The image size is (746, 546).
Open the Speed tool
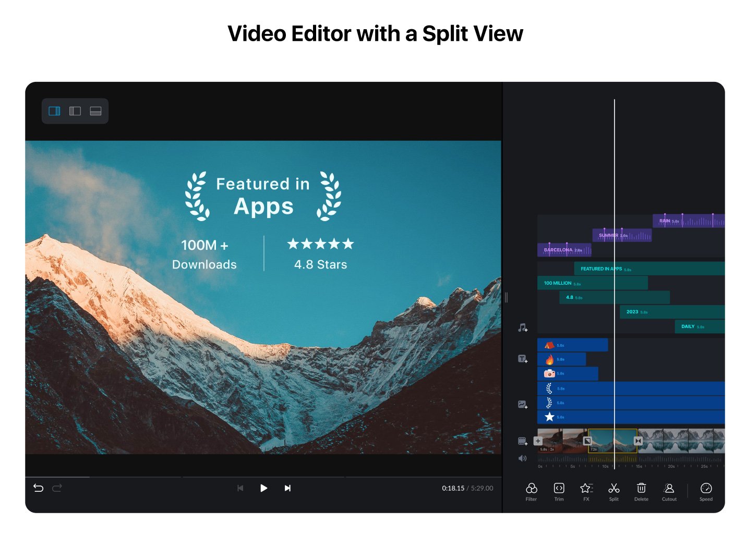coord(706,489)
